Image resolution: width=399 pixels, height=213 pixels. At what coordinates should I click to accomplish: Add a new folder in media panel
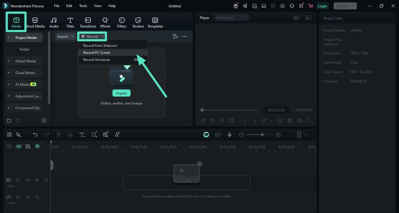[9, 120]
